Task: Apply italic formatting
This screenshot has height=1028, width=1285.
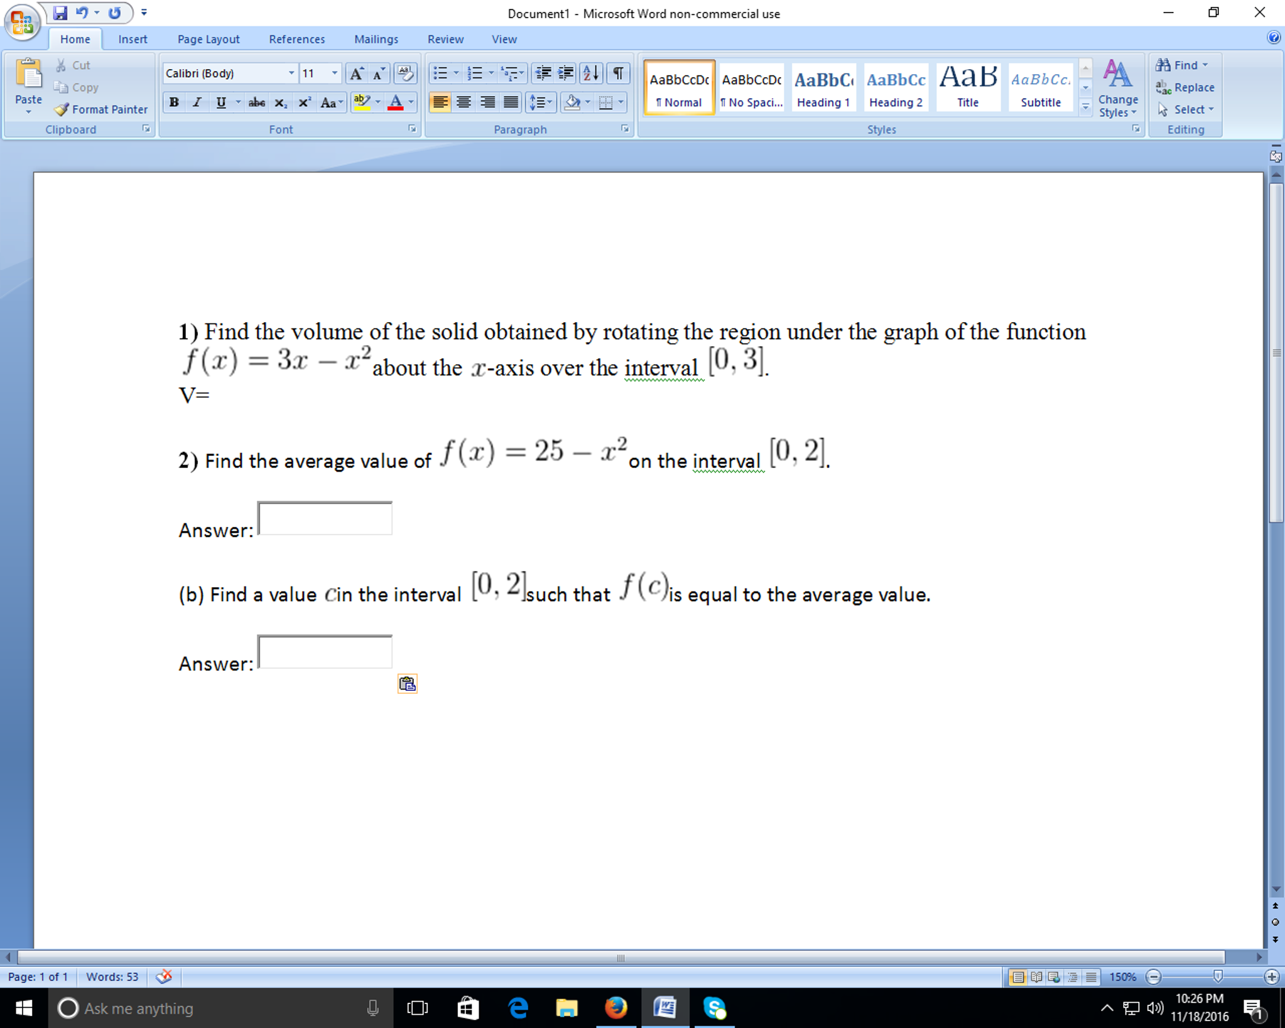Action: click(x=197, y=102)
